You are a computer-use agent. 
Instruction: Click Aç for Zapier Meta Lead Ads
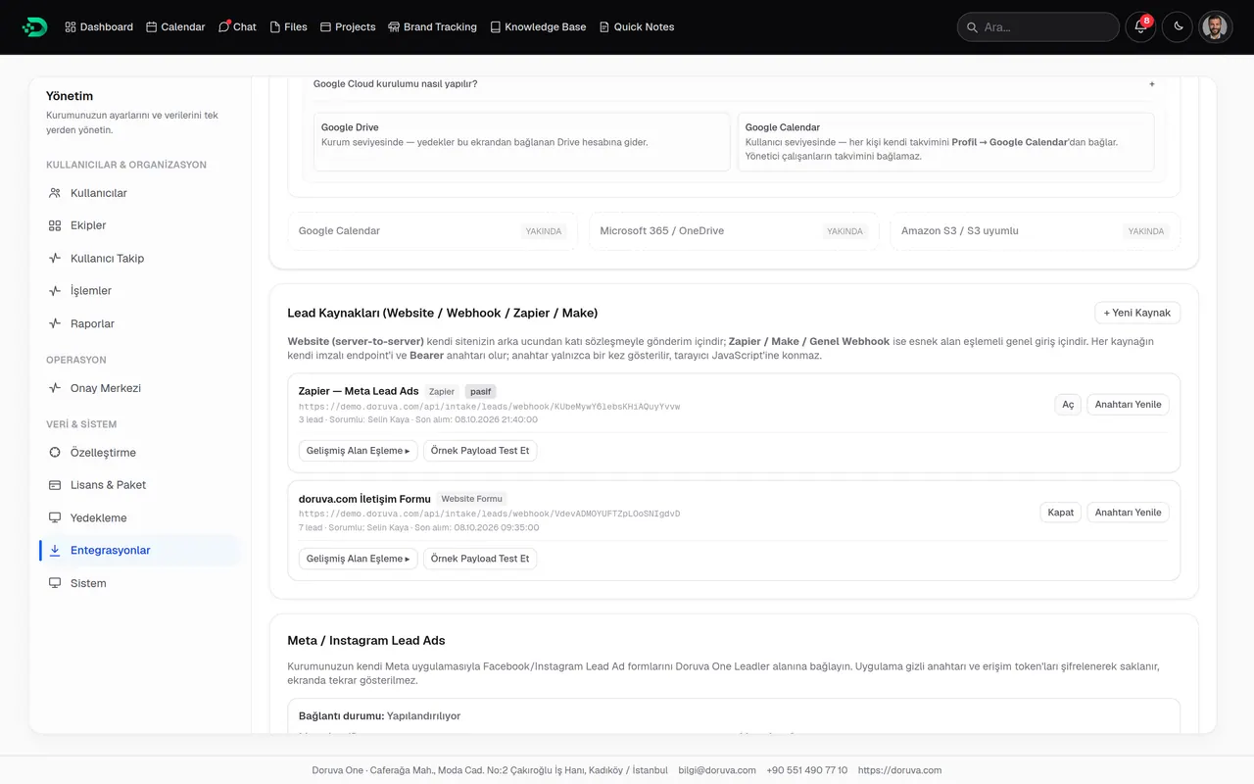click(1068, 405)
